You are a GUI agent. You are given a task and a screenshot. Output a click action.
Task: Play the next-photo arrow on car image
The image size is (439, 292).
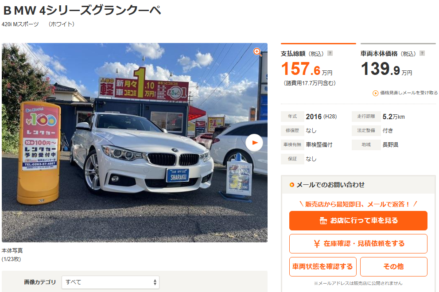coord(254,143)
